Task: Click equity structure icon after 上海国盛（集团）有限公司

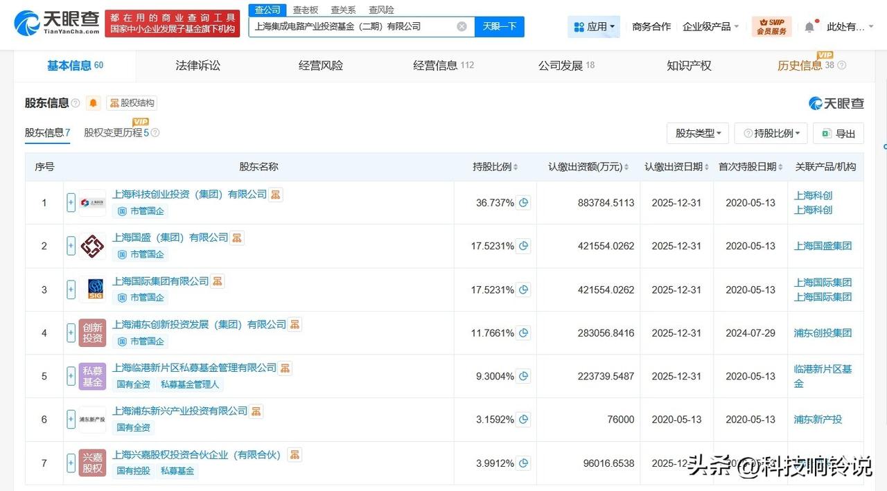Action: 237,238
